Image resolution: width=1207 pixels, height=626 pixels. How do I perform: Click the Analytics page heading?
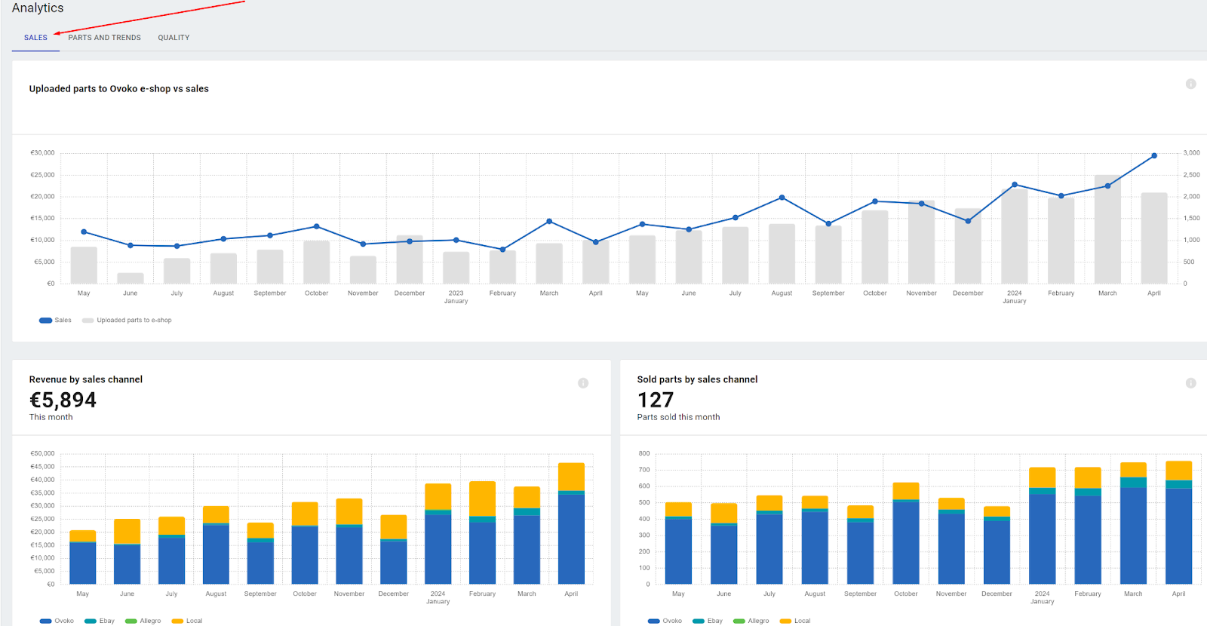point(38,8)
